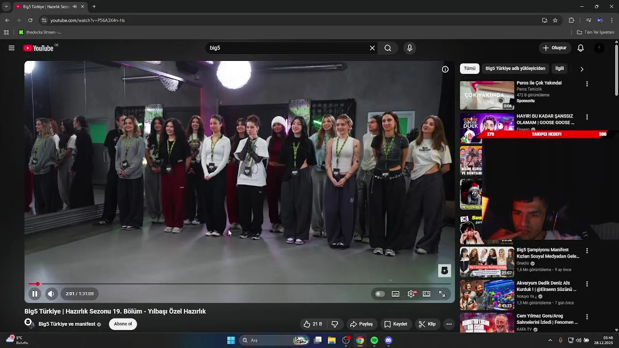Open Windows Start menu
619x348 pixels.
tap(231, 340)
